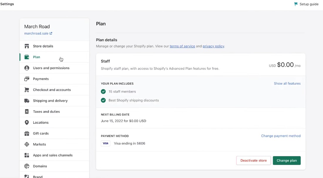323x178 pixels.
Task: Open the Brand settings item
Action: pyautogui.click(x=54, y=175)
